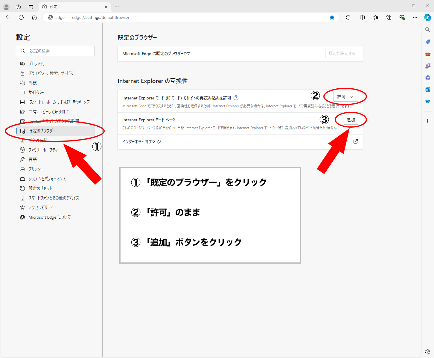Click the インターネット オプション row
434x358 pixels.
pos(240,141)
